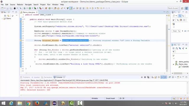Click the All filter link in Task List
The width and height of the screenshot is (189, 106).
pos(185,31)
